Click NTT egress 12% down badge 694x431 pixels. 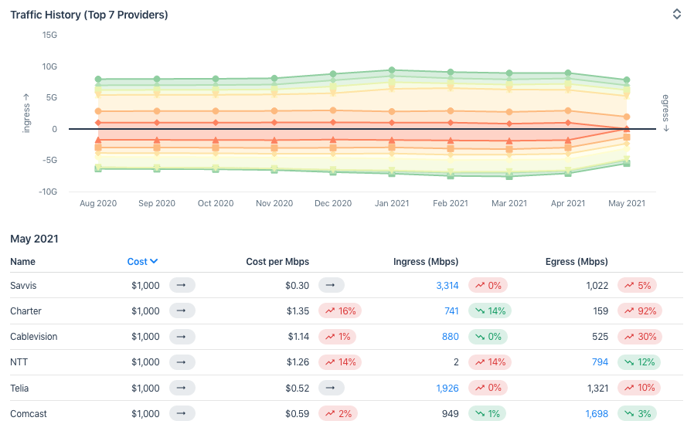coord(638,362)
